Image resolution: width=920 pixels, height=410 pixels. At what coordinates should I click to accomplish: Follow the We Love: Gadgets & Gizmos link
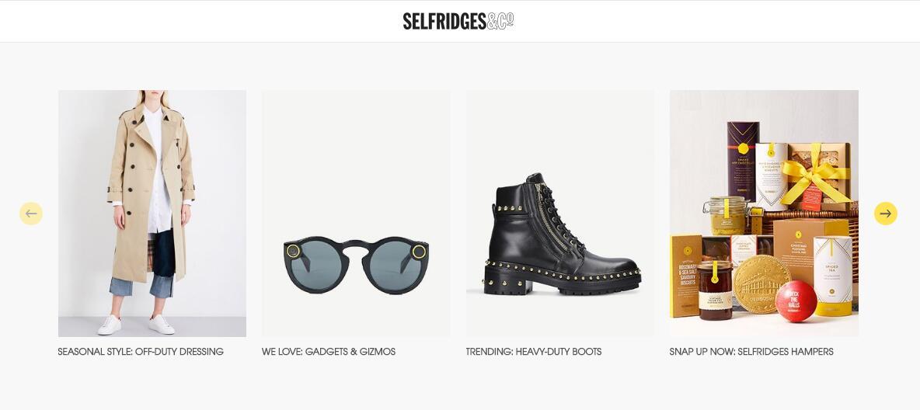point(329,352)
